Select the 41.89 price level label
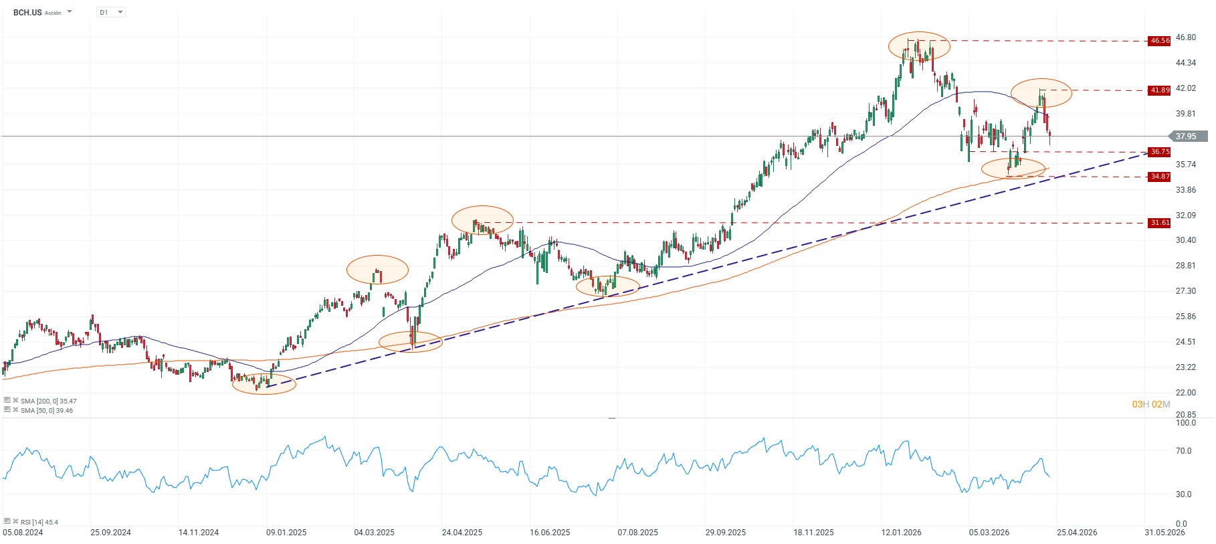1216x544 pixels. pyautogui.click(x=1159, y=90)
